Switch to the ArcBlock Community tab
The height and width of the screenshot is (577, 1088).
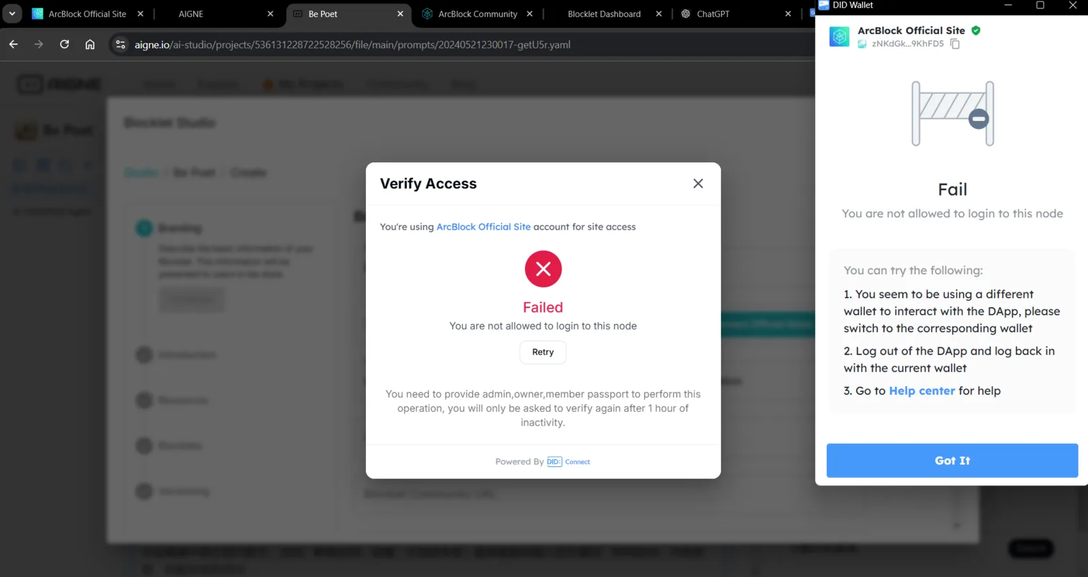pos(477,14)
